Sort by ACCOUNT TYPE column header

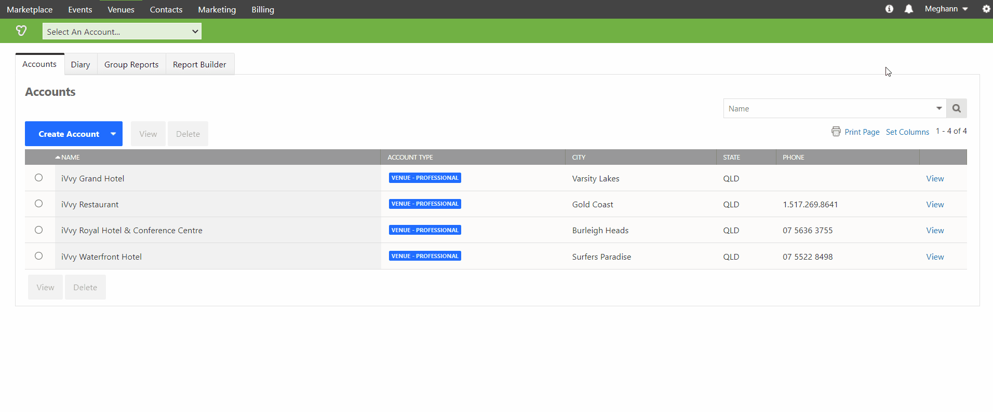click(x=410, y=157)
